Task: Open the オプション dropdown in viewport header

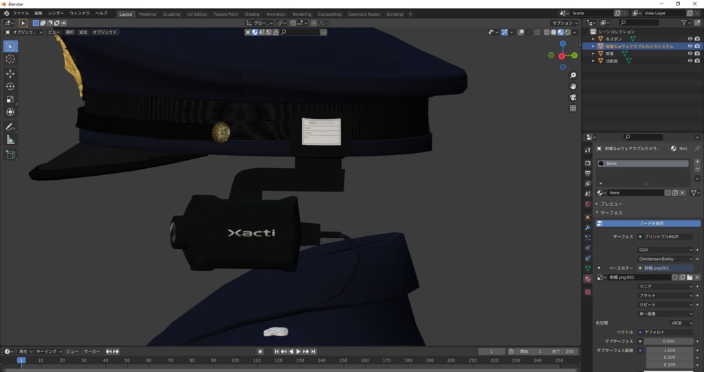Action: pos(565,23)
